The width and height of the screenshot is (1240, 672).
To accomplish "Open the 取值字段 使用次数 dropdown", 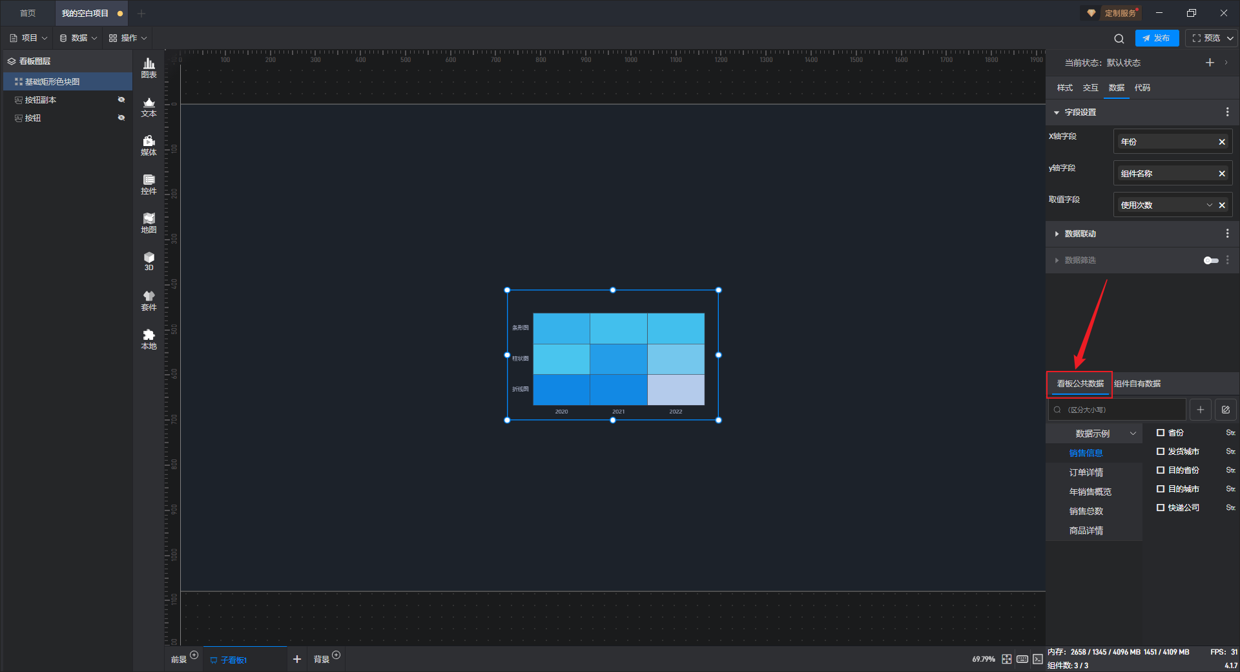I will [x=1167, y=205].
